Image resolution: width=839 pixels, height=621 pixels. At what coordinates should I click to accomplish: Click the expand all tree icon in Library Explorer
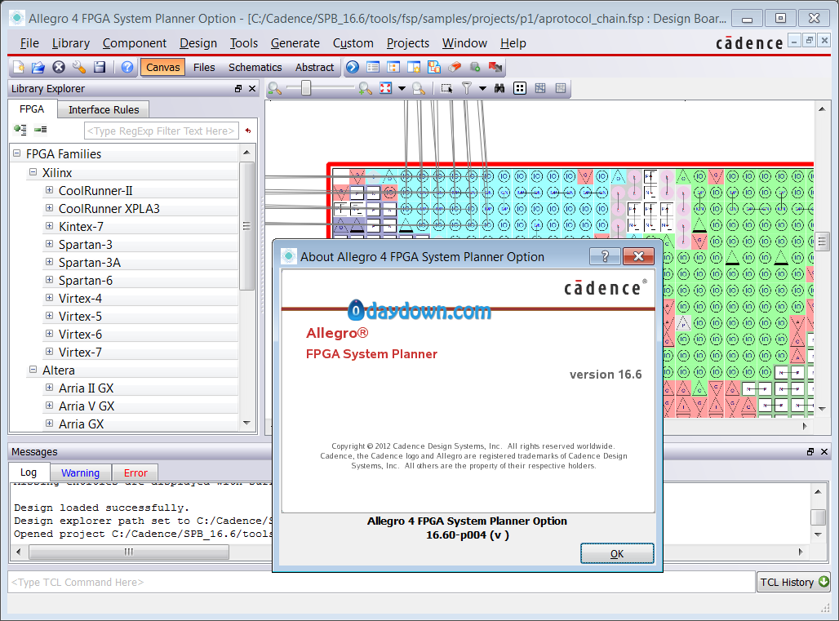click(x=20, y=130)
